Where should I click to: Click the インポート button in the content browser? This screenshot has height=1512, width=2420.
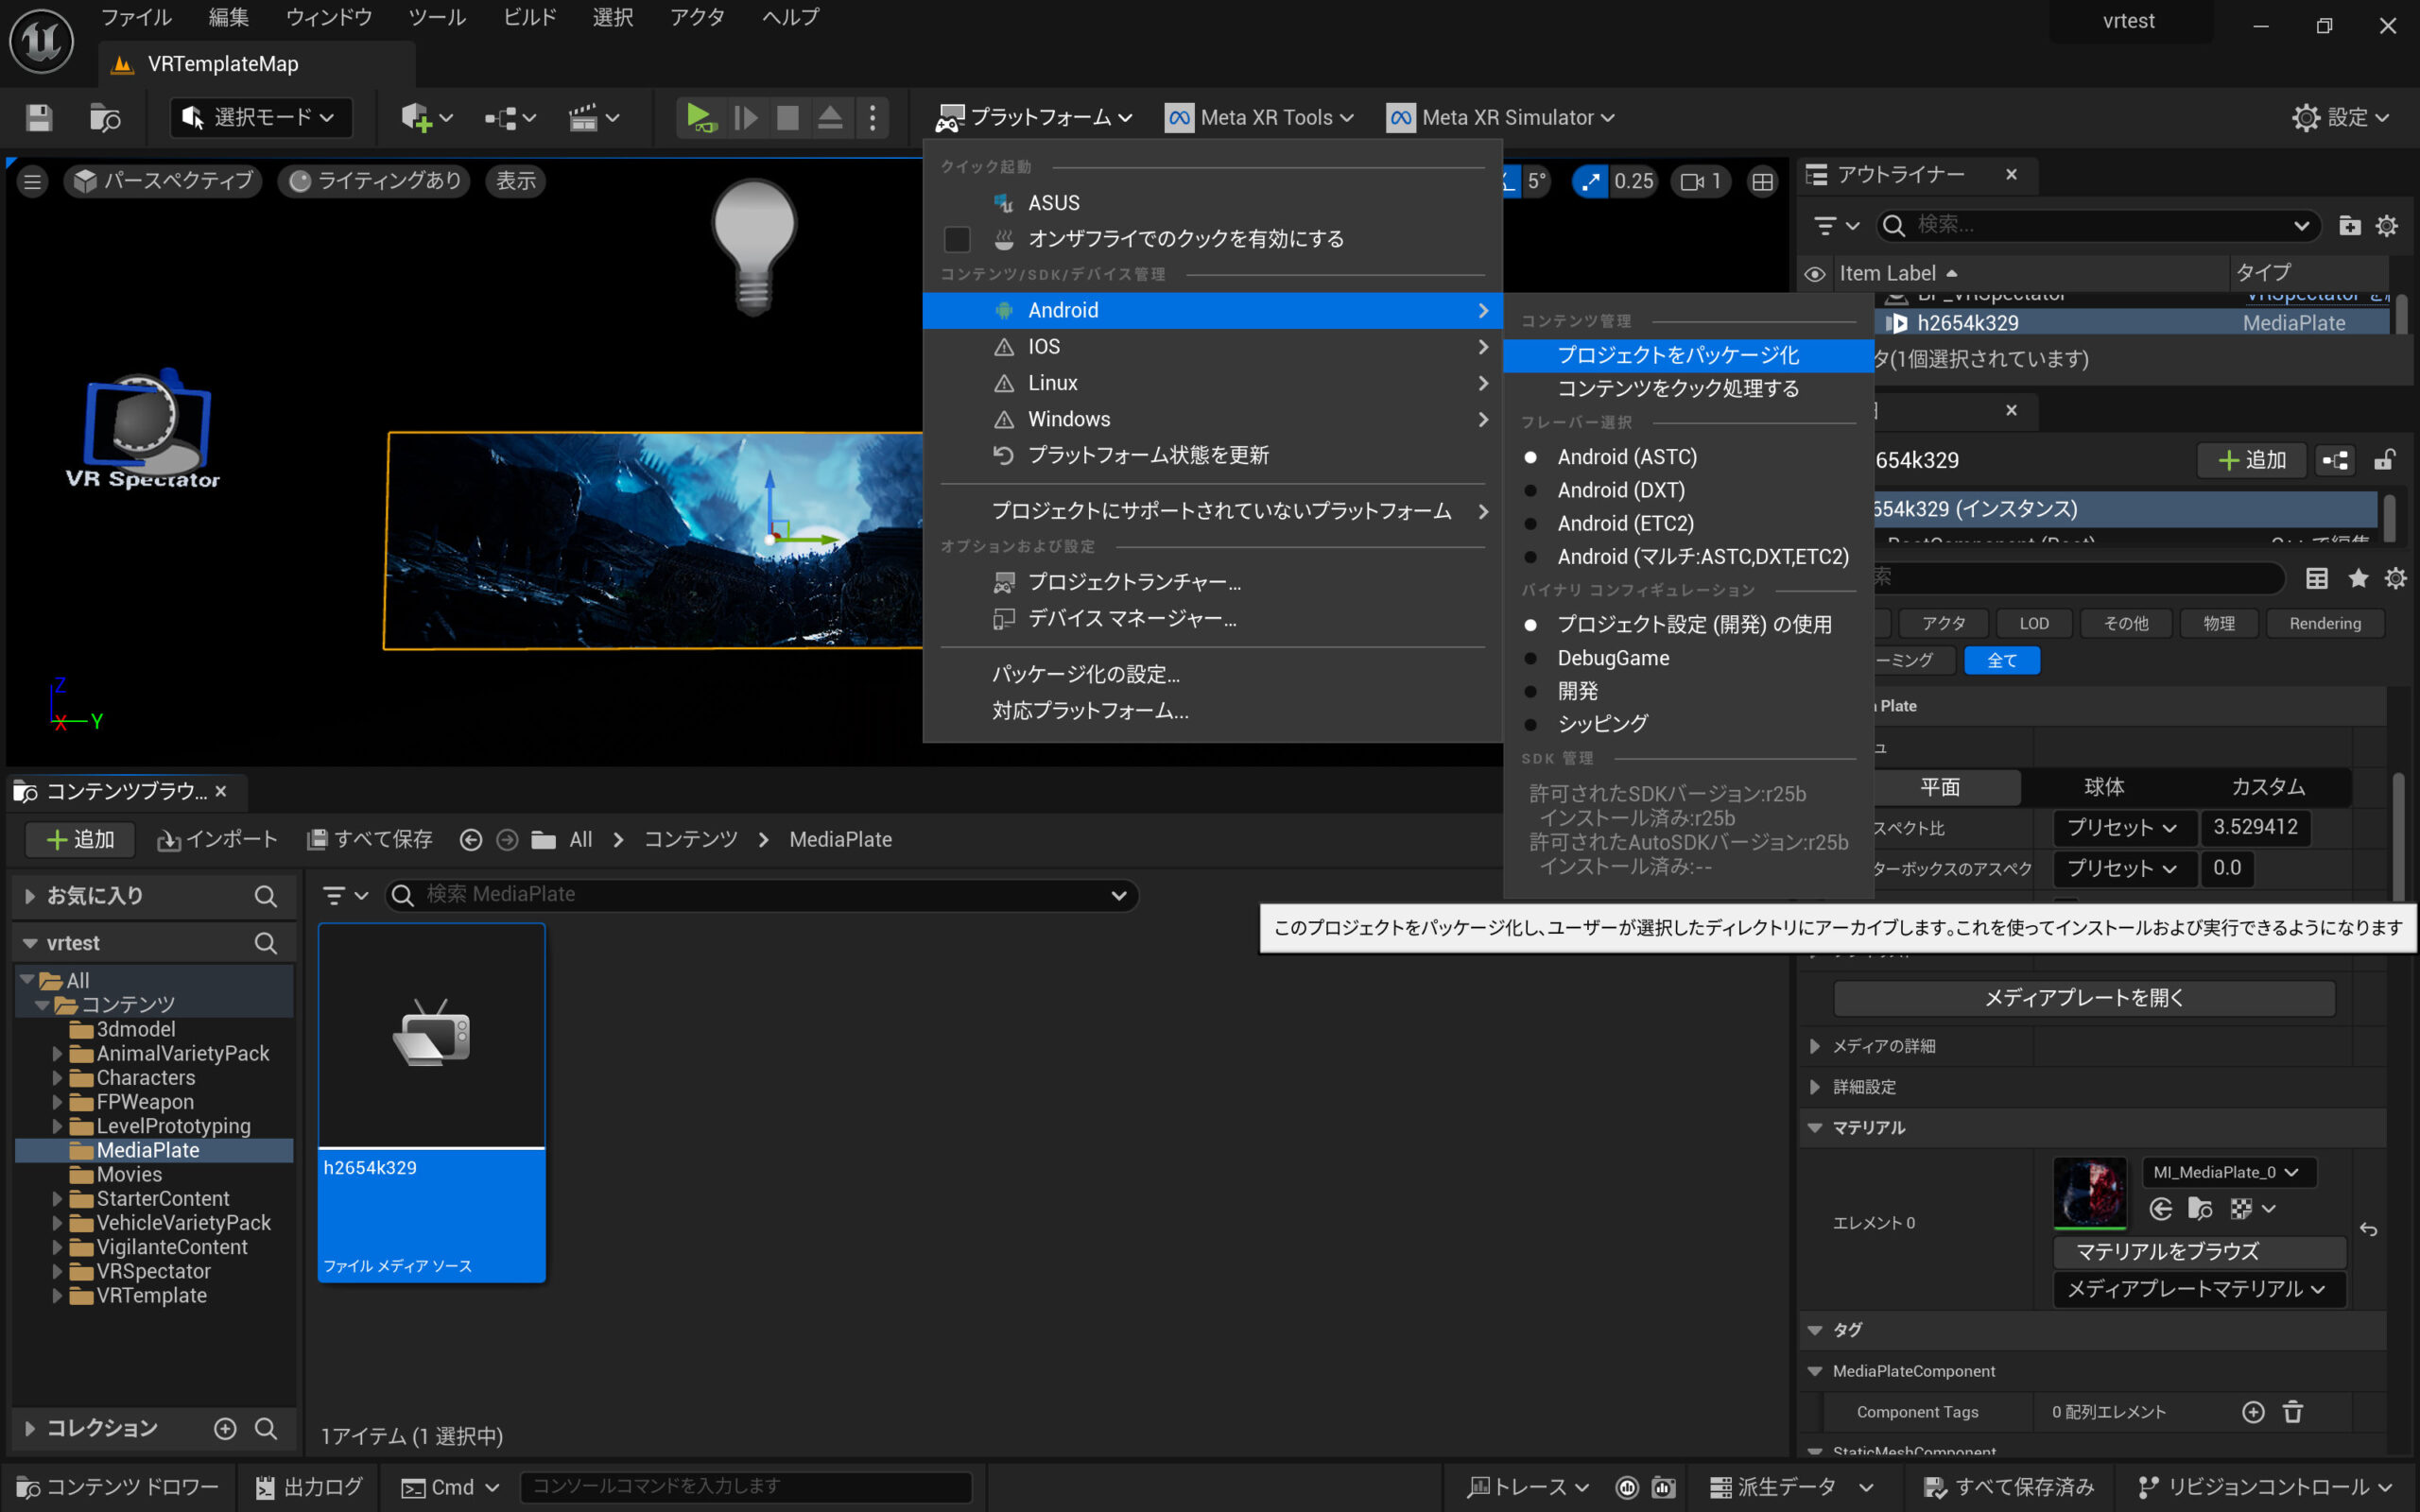point(217,839)
